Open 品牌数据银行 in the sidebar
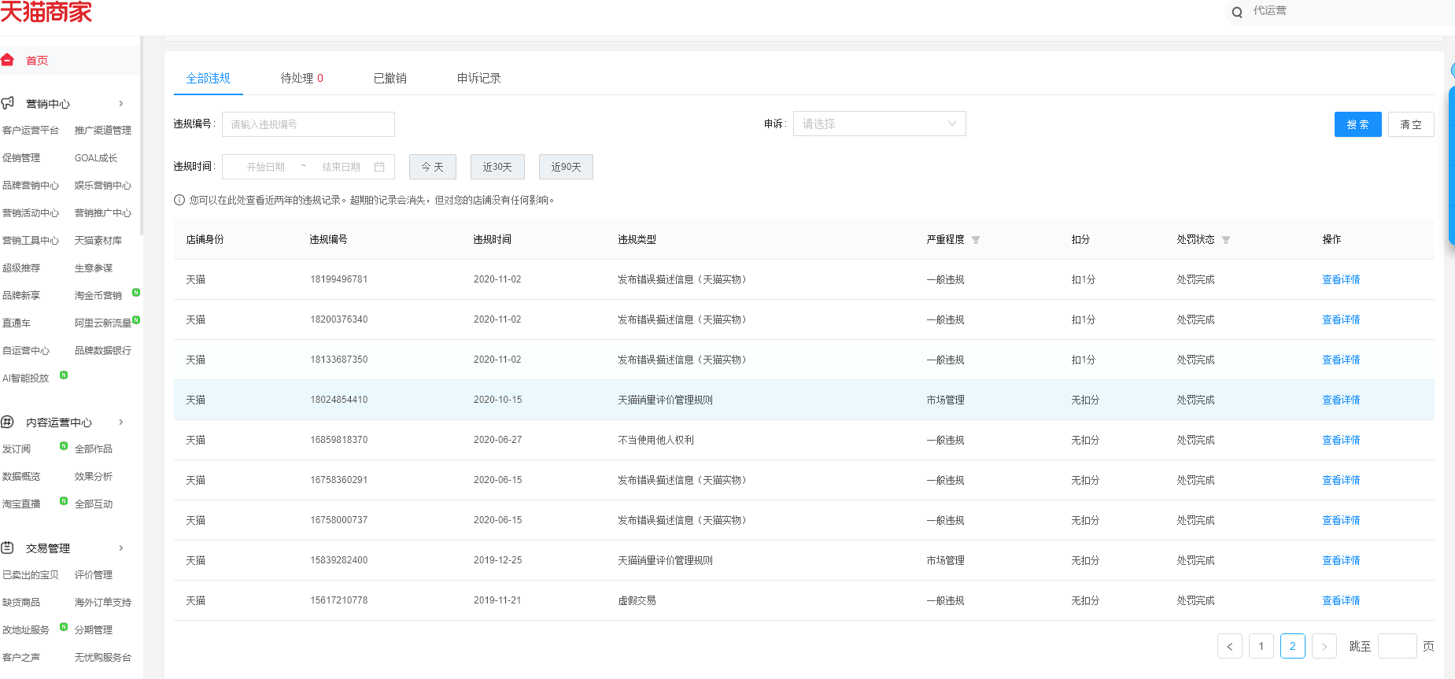Screen dimensions: 1455x679 click(103, 350)
